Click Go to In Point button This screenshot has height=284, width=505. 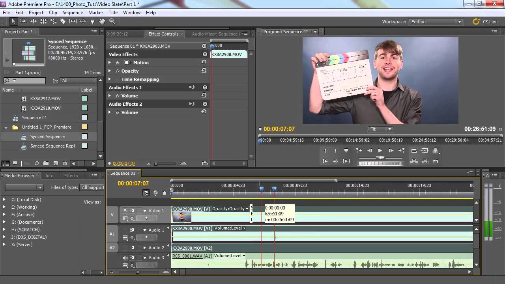click(x=325, y=161)
